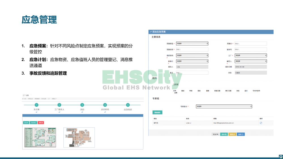Screen dimensions: 283x159
Task: Click the 添加组员 button
Action: click(x=157, y=112)
